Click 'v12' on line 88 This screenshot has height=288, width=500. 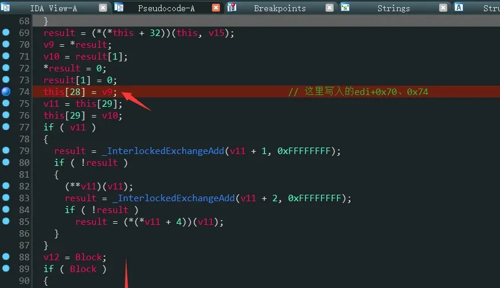click(x=51, y=257)
